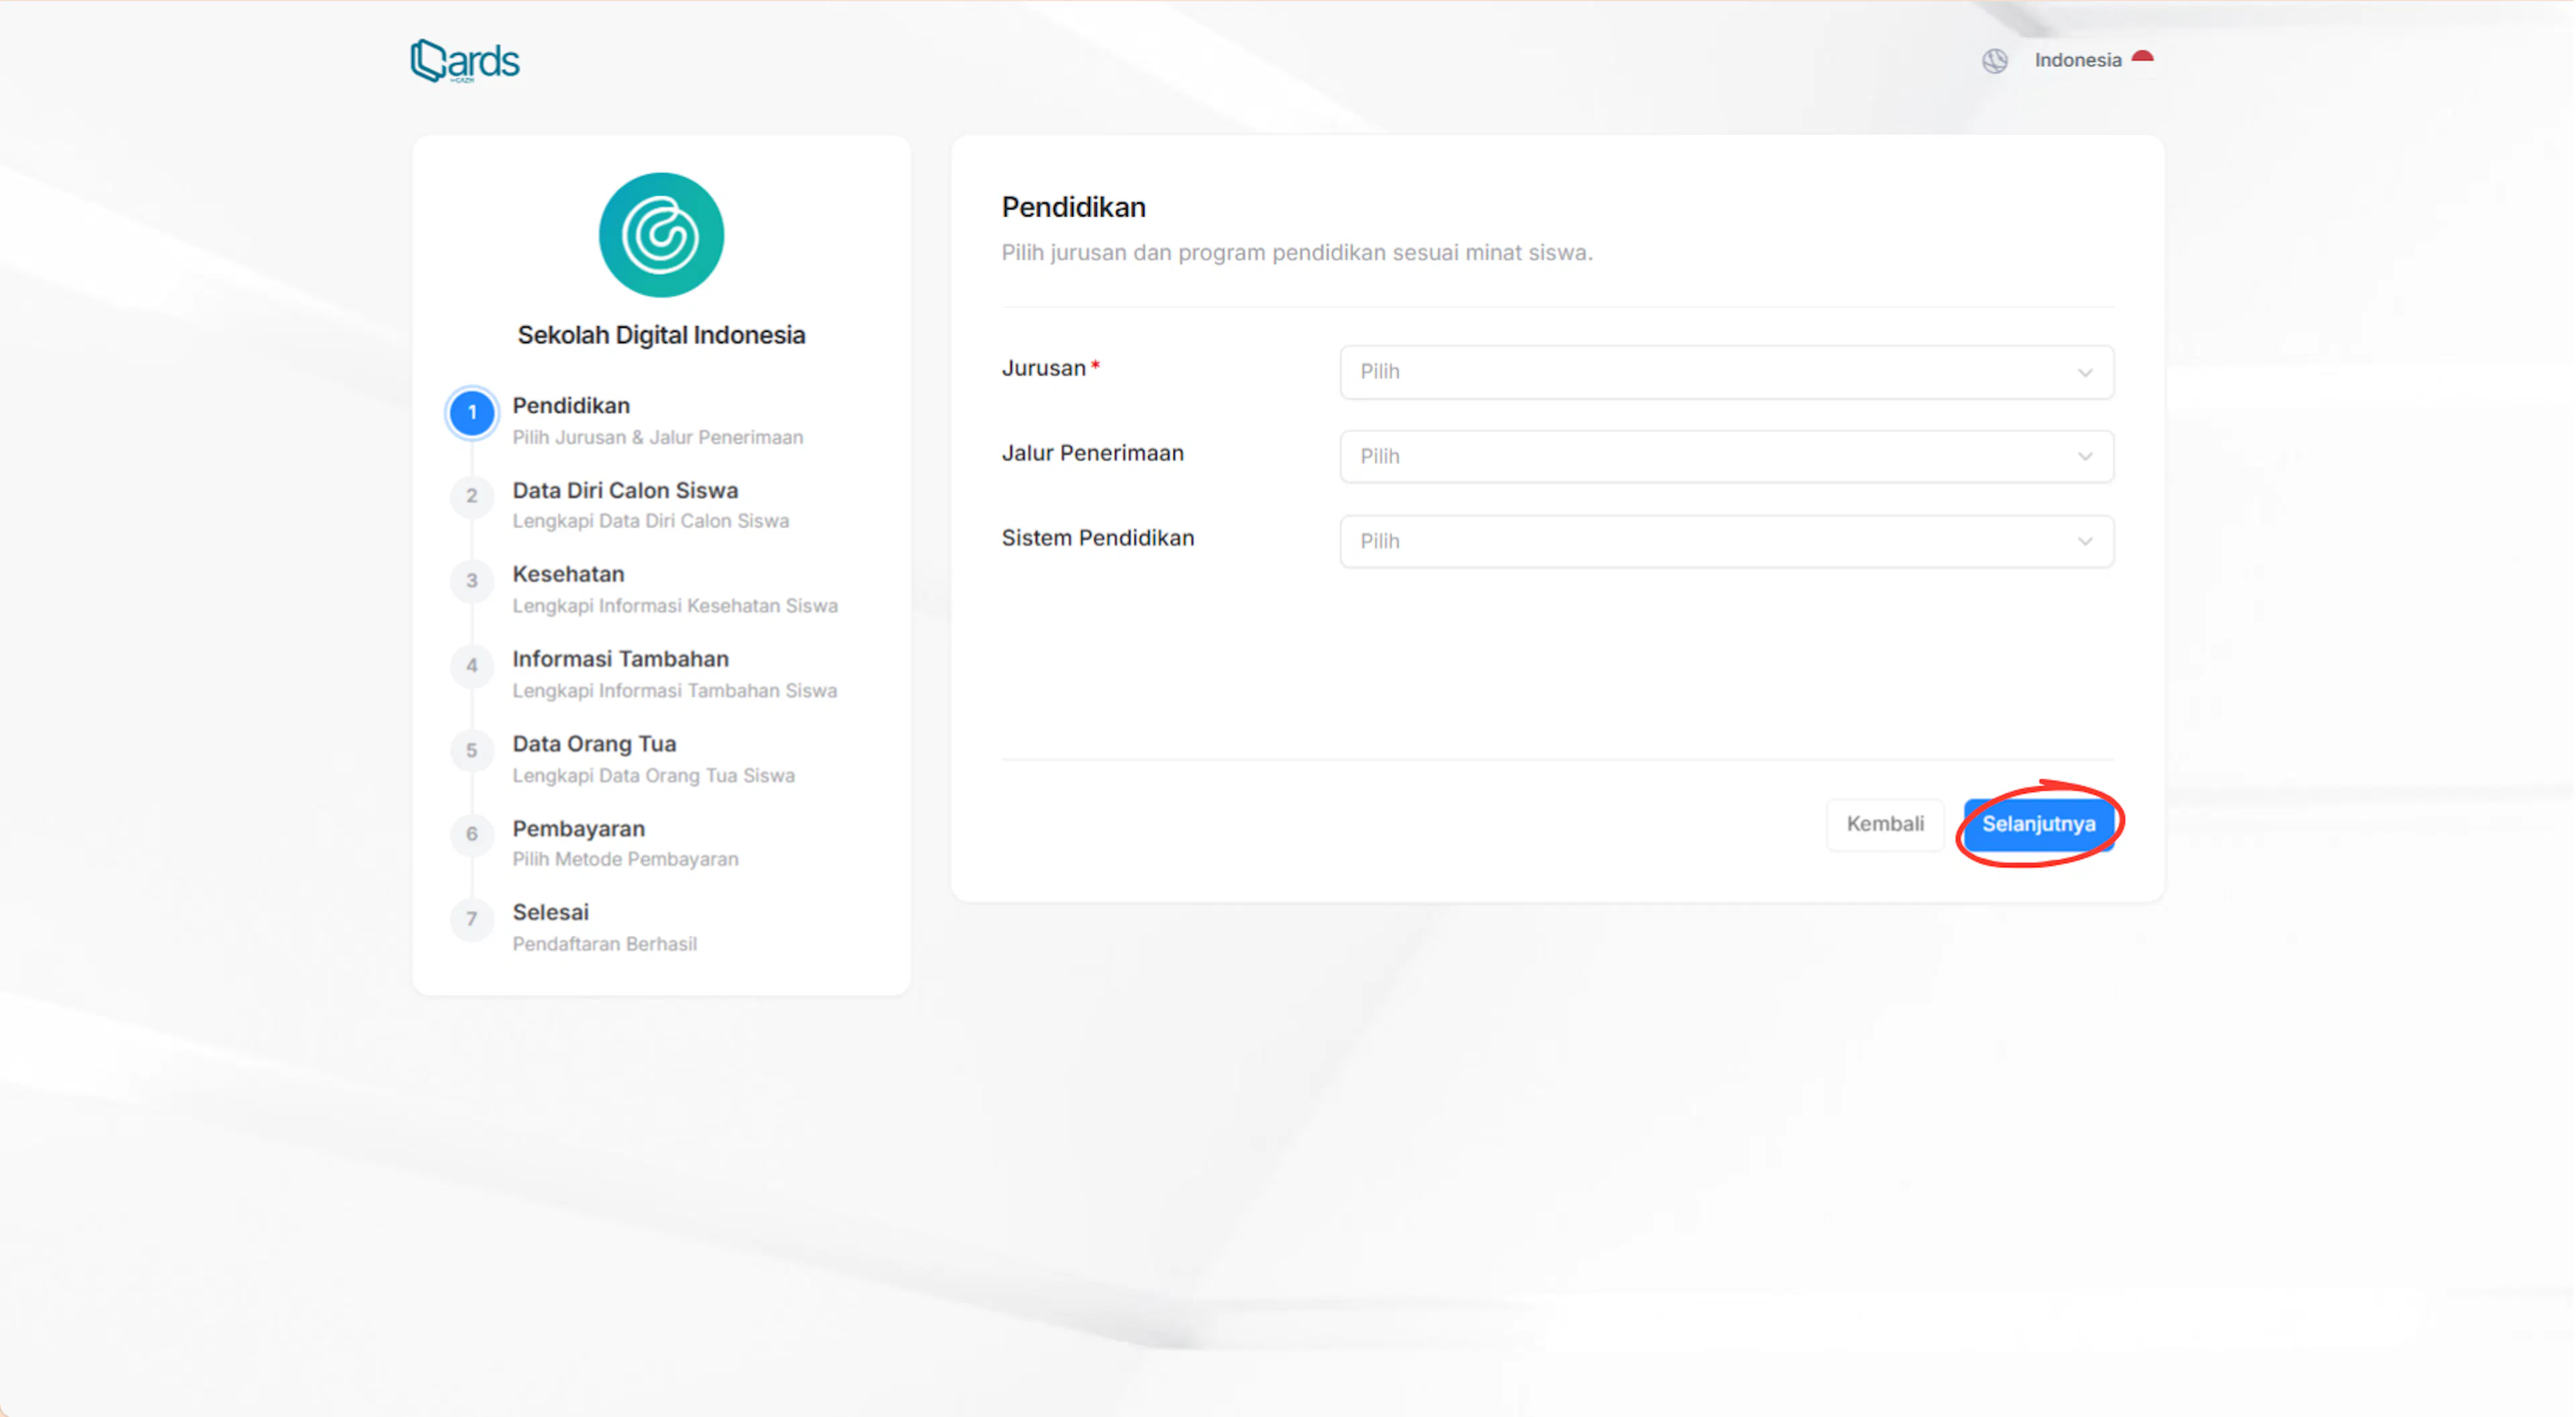Open the Sistem Pendidikan dropdown
The image size is (2576, 1417).
coord(1727,542)
